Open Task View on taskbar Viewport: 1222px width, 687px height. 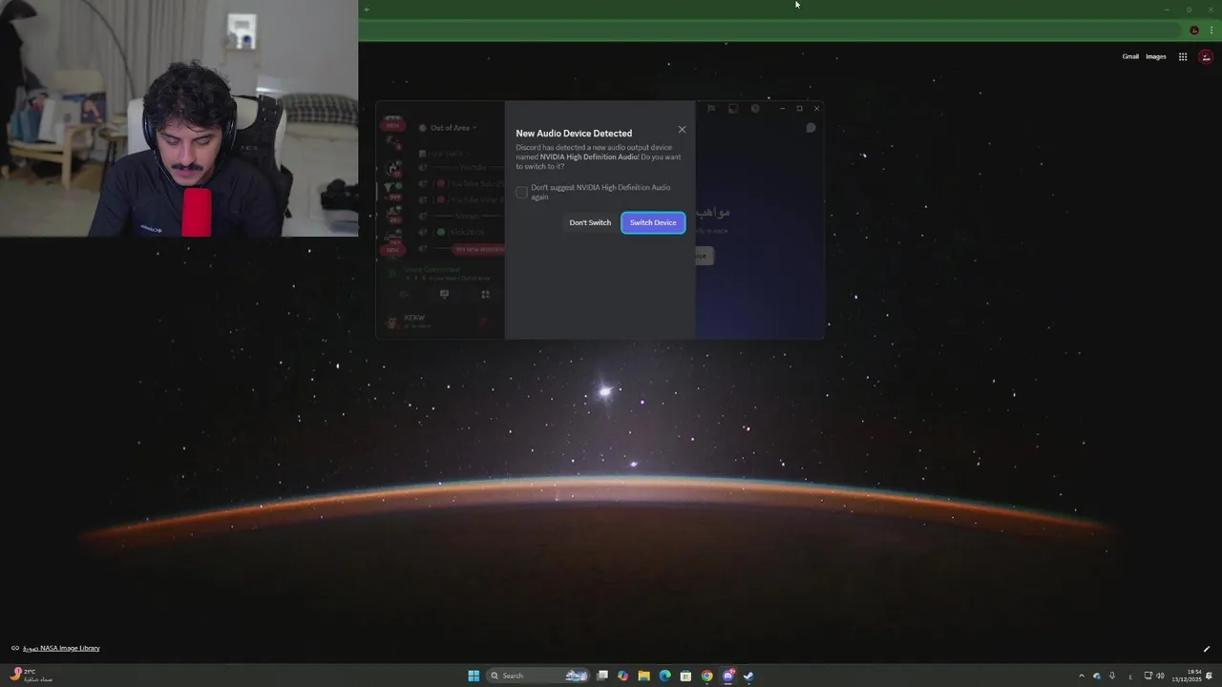tap(602, 676)
